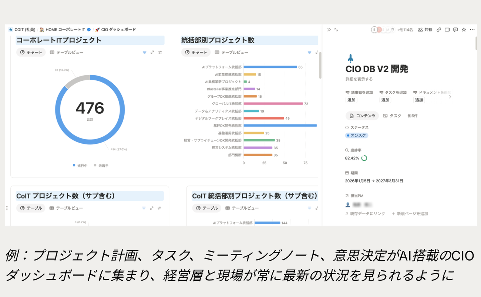Click blue AIプラットフォーム統括部 bar showing 65
The image size is (481, 297).
(270, 67)
